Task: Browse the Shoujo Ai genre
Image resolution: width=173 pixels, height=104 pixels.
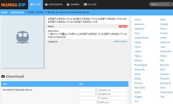Action: point(165,79)
